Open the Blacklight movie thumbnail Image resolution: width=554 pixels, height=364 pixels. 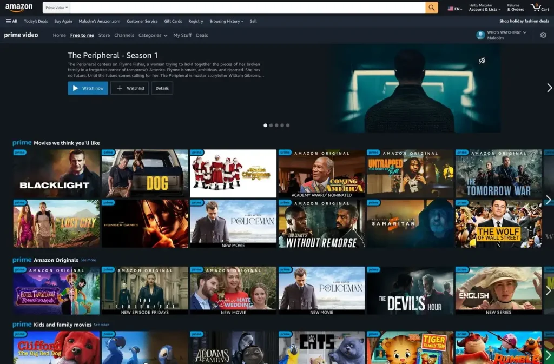coord(56,174)
